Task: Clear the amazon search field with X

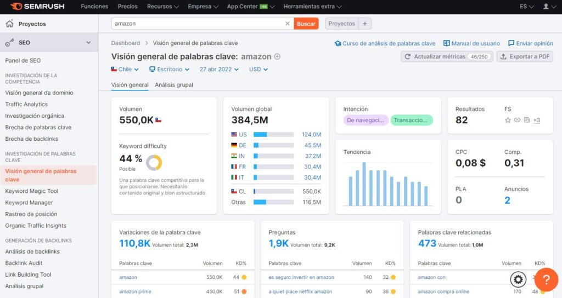Action: (x=288, y=24)
